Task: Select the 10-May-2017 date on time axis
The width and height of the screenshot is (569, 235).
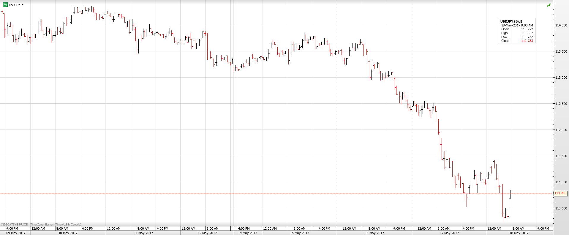Action: coord(68,233)
